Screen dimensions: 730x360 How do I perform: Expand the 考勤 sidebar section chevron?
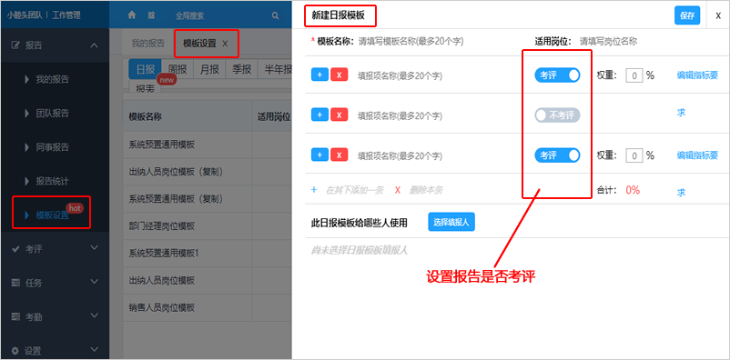(94, 315)
